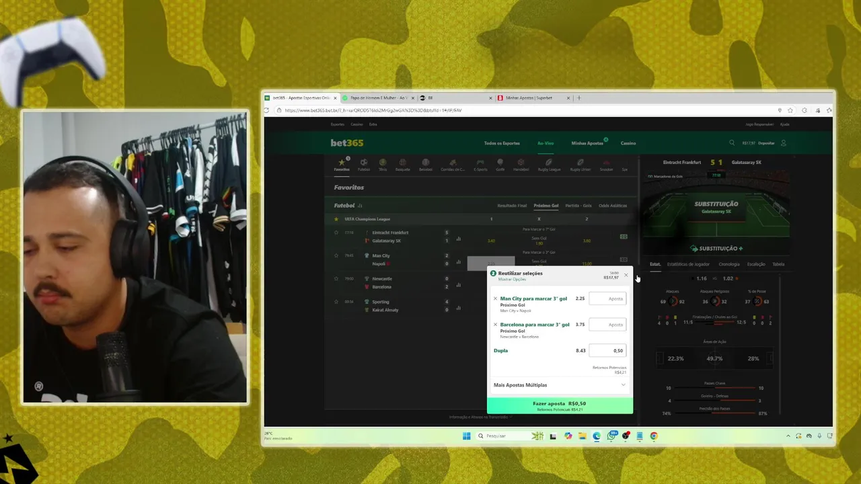Screen dimensions: 861x484
Task: Select the Tênis sport icon
Action: point(383,165)
